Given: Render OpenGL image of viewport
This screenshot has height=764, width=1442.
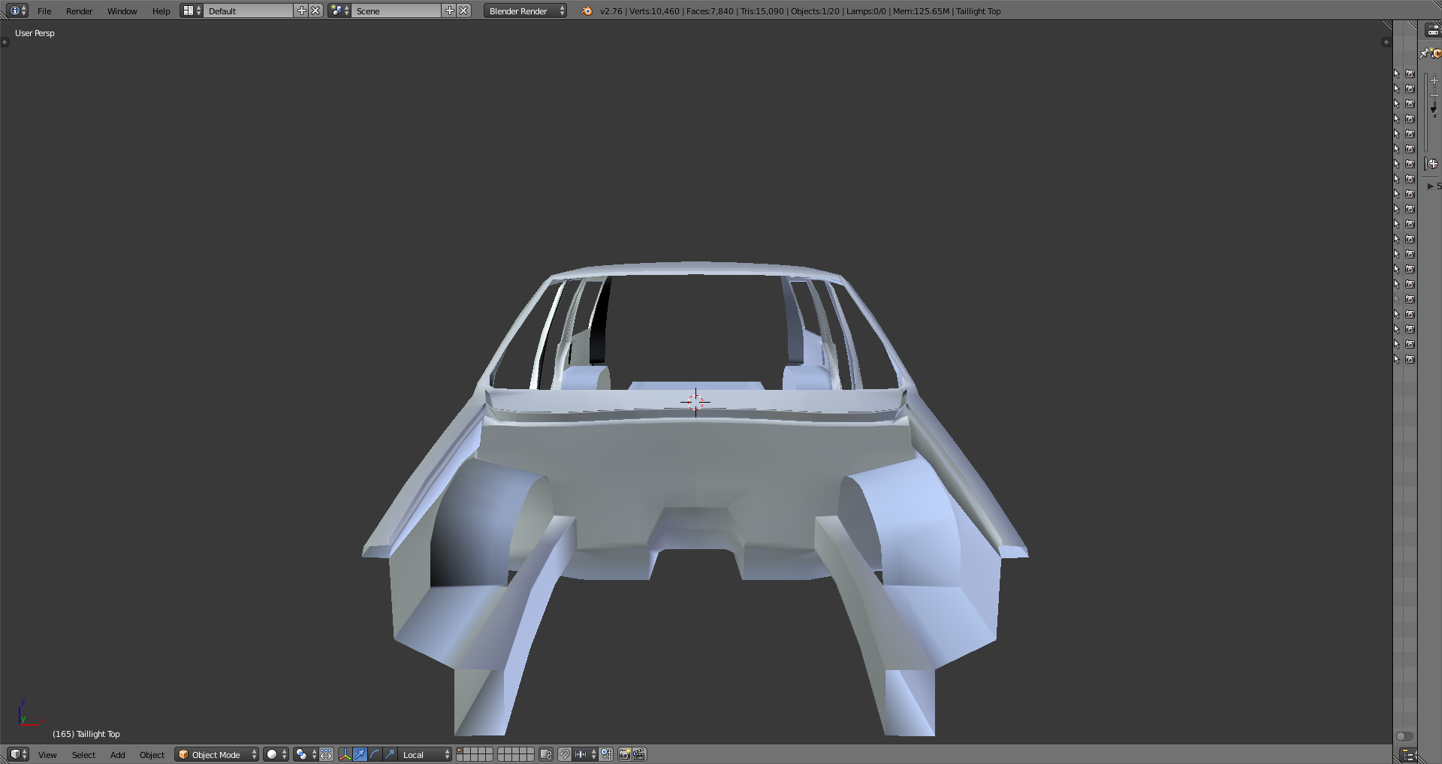Looking at the screenshot, I should coord(624,754).
